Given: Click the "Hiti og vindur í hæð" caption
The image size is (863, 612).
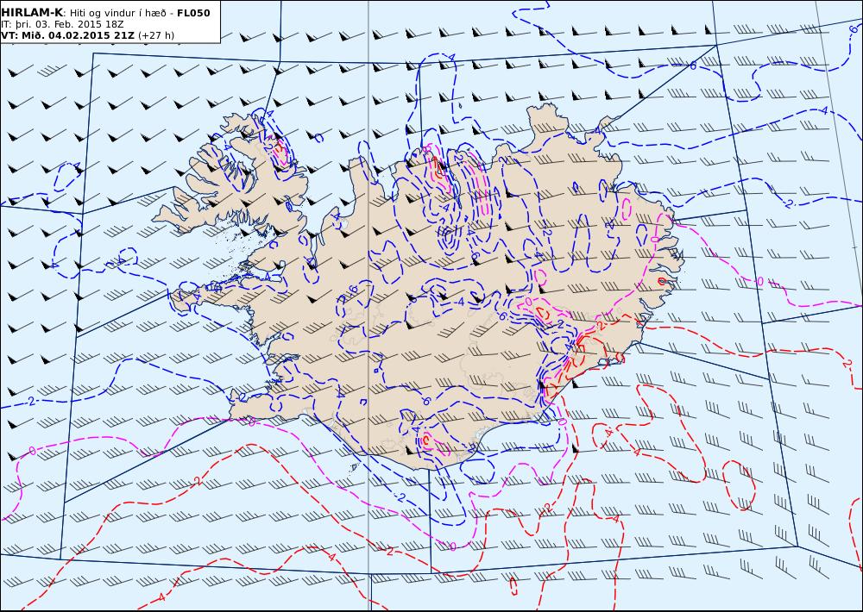Looking at the screenshot, I should 119,13.
